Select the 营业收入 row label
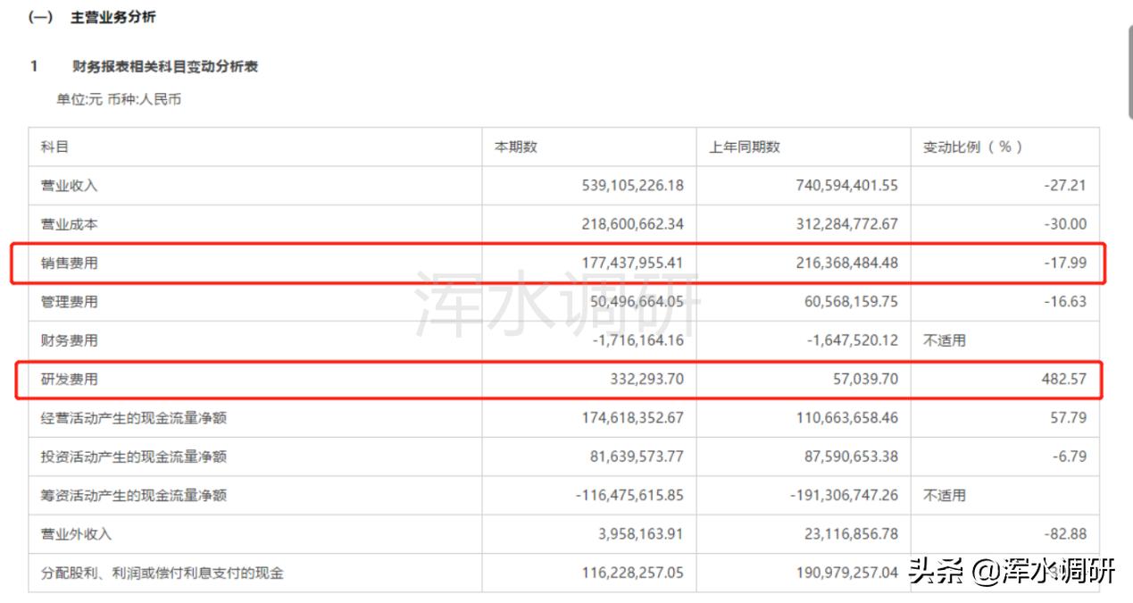The height and width of the screenshot is (603, 1133). pos(70,186)
